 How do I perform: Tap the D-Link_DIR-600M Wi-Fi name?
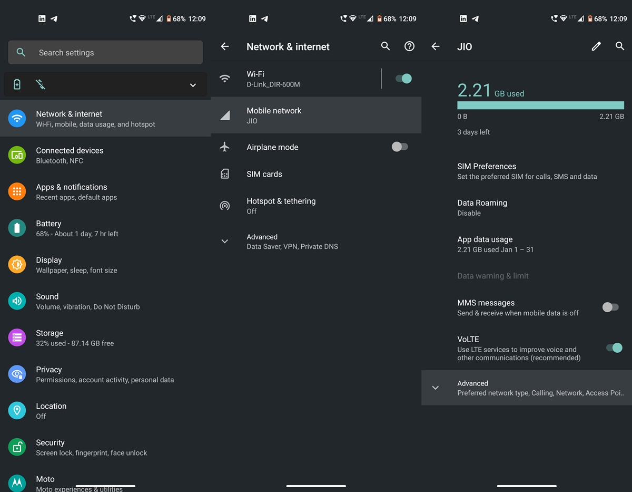(x=273, y=84)
